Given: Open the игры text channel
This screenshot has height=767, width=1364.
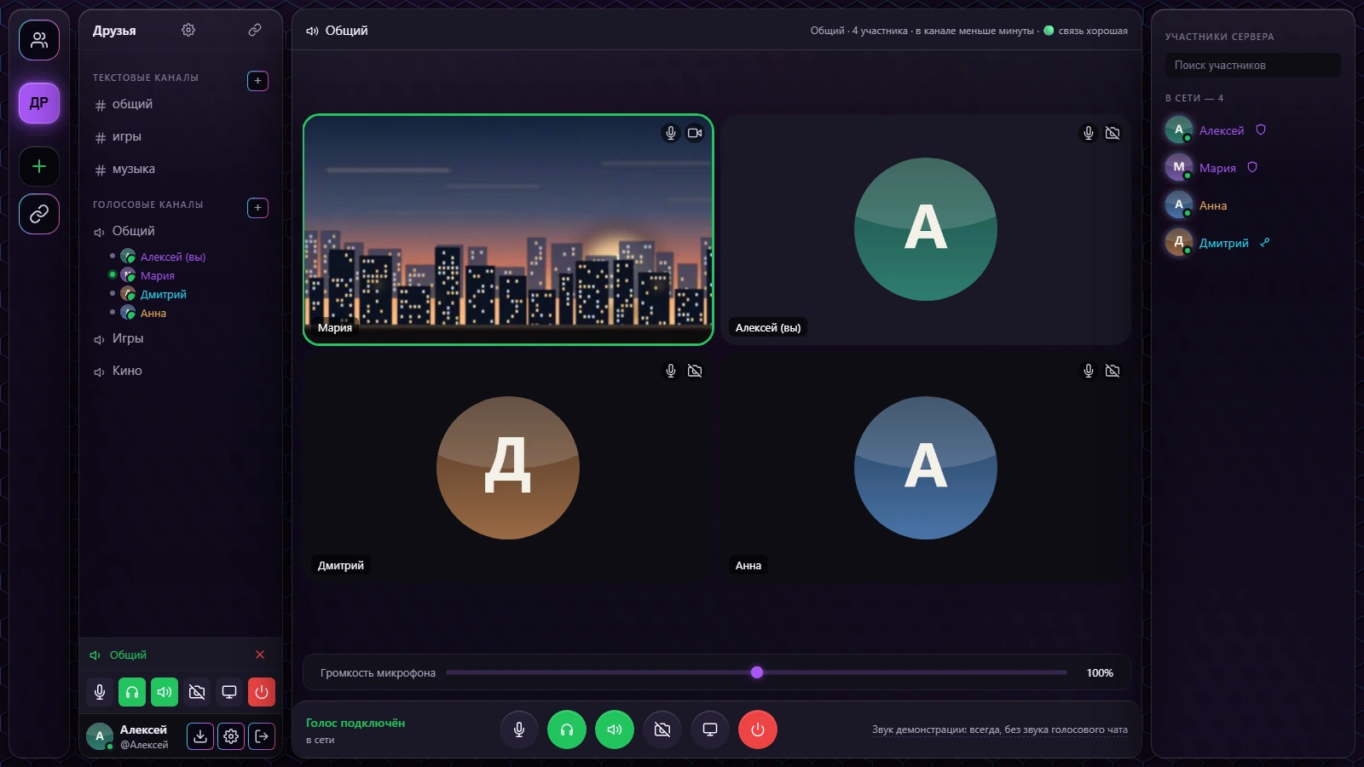Looking at the screenshot, I should [x=181, y=136].
